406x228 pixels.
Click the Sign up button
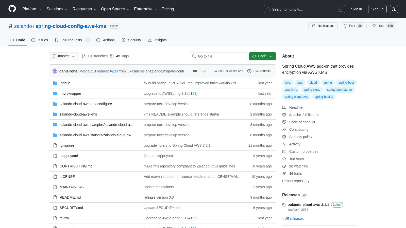click(x=377, y=9)
